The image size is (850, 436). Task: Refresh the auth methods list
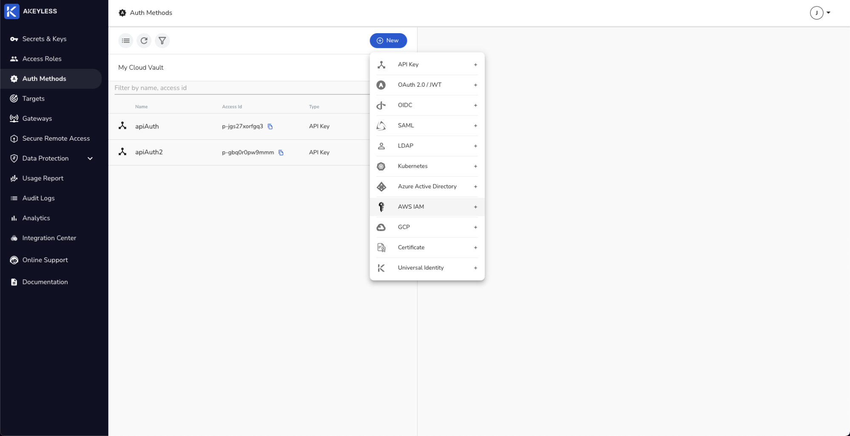pyautogui.click(x=144, y=41)
